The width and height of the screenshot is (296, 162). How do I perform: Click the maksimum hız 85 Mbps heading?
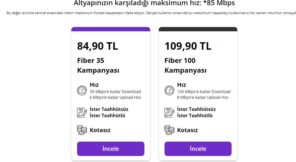(154, 3)
